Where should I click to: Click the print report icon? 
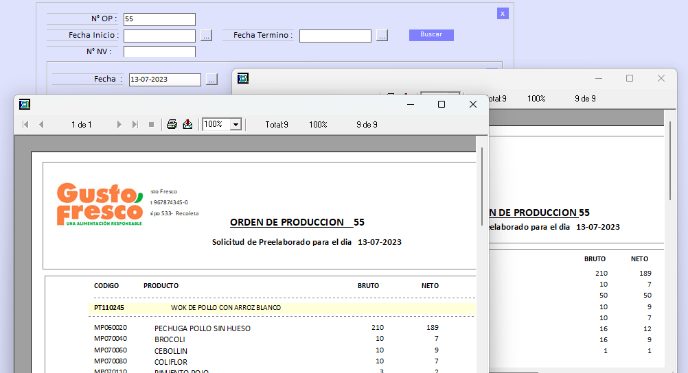[x=172, y=124]
